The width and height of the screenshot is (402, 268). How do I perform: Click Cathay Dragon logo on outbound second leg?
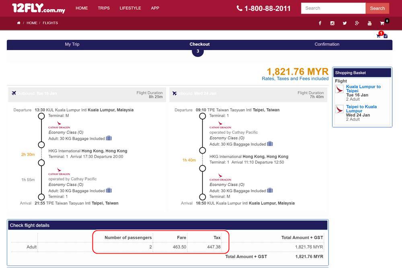click(59, 171)
